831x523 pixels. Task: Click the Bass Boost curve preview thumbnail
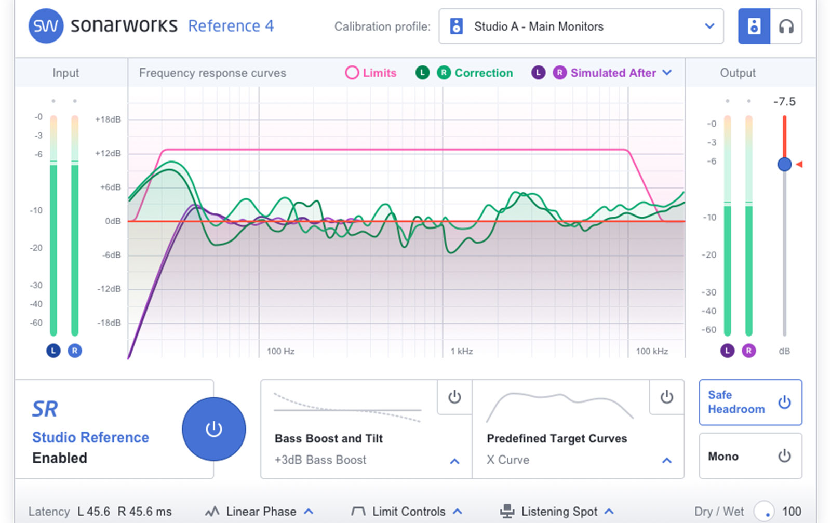coord(347,408)
